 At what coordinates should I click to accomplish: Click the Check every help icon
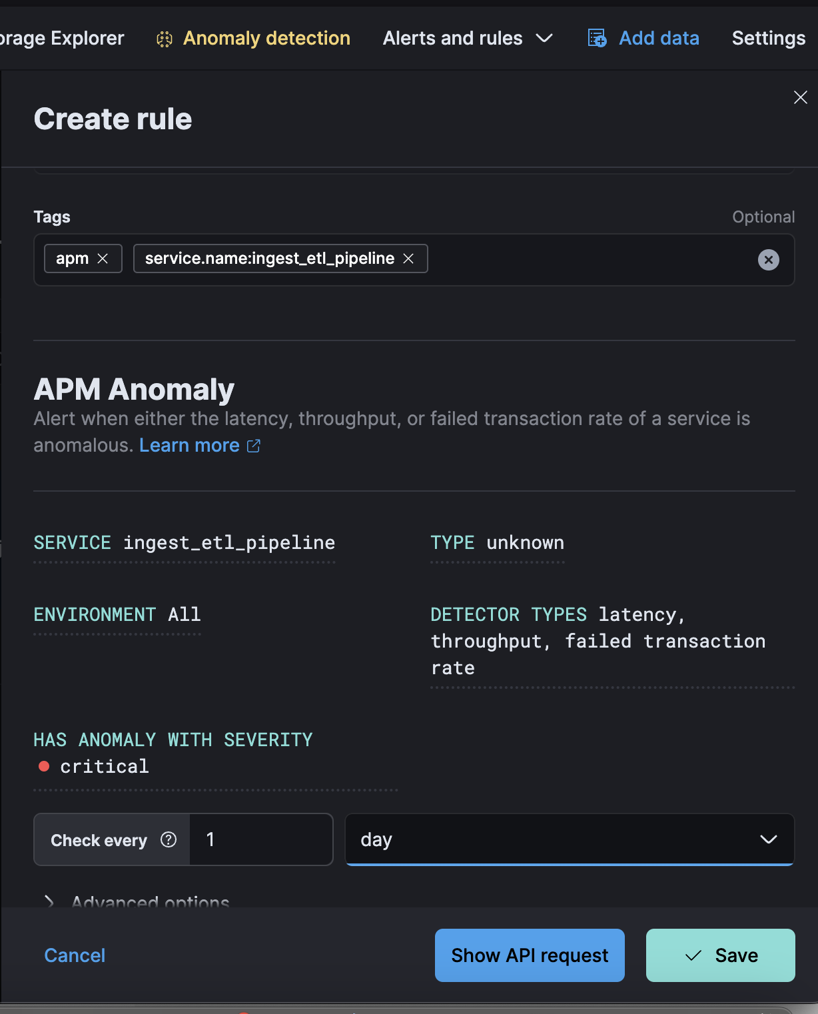tap(169, 839)
